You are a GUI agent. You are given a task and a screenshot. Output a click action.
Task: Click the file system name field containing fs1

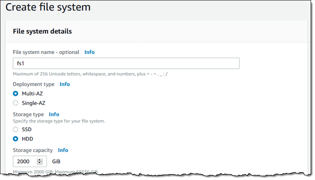pyautogui.click(x=126, y=63)
